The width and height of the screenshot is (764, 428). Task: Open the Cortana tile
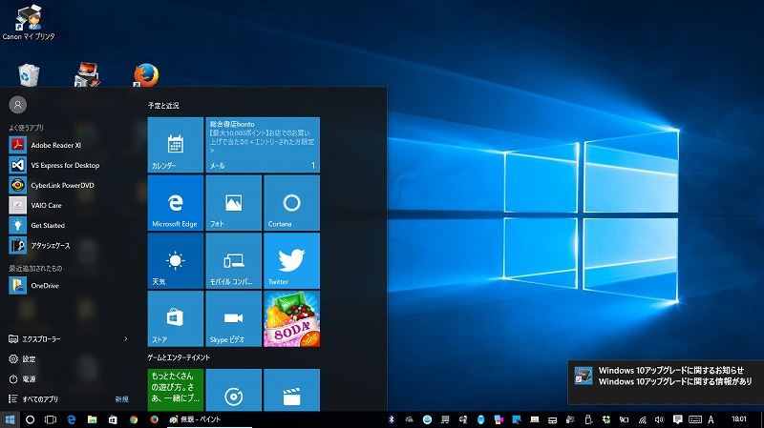click(x=291, y=202)
